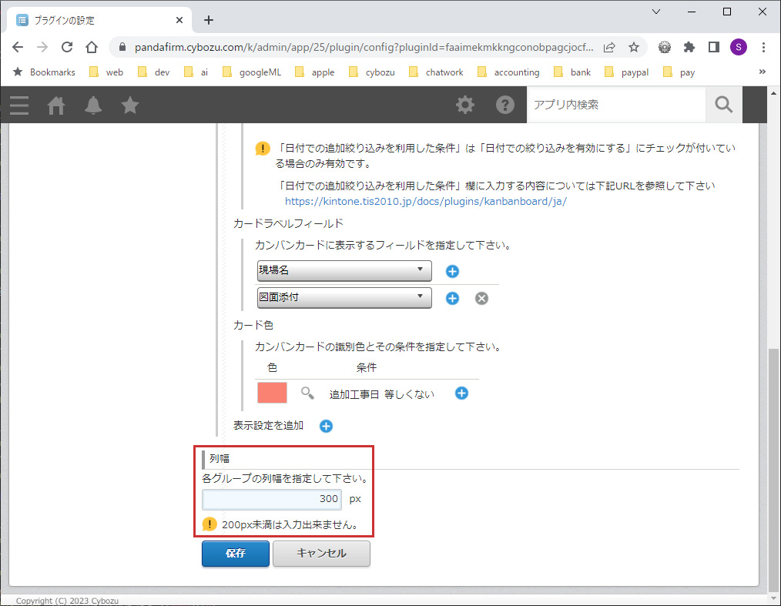Screen dimensions: 781x606
Task: Click the search magnifier next to アプリ内検索
Action: [x=722, y=105]
